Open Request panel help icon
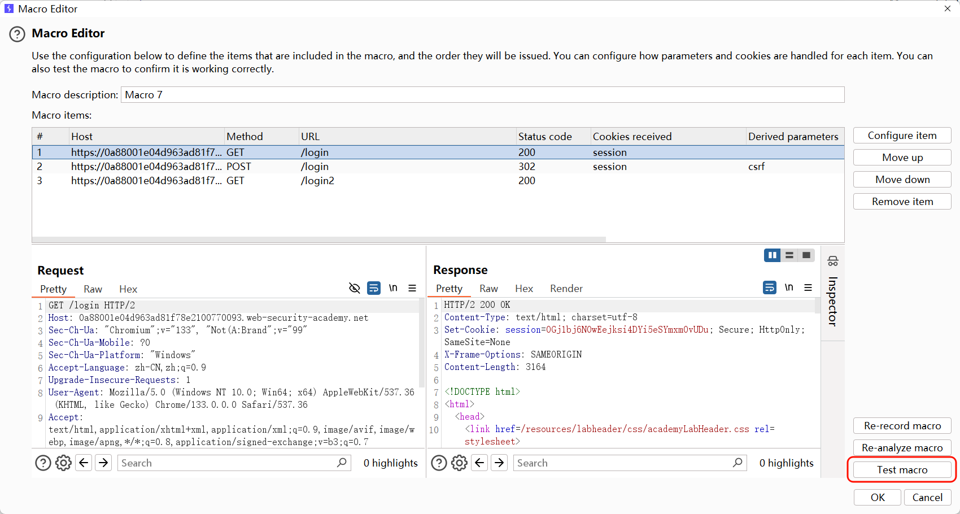Viewport: 960px width, 514px height. point(43,463)
